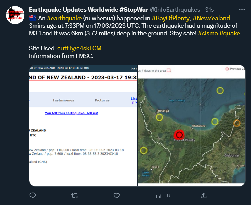Like the tweet with heart icon

pyautogui.click(x=117, y=195)
